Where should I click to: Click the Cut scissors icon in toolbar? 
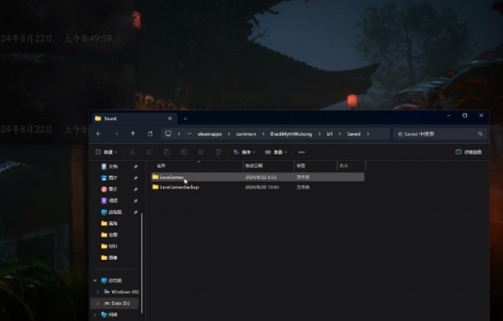click(133, 152)
